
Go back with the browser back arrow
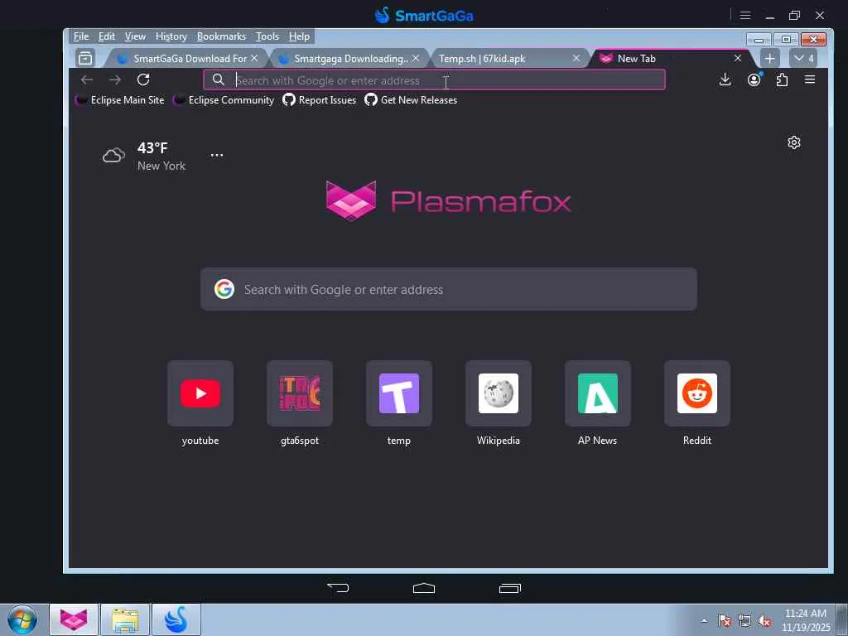86,80
